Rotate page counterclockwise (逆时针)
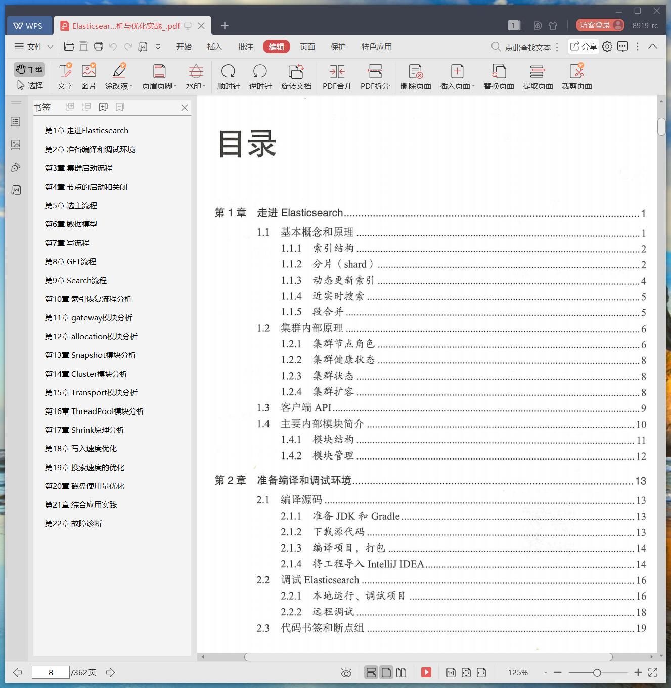The width and height of the screenshot is (671, 688). (260, 76)
